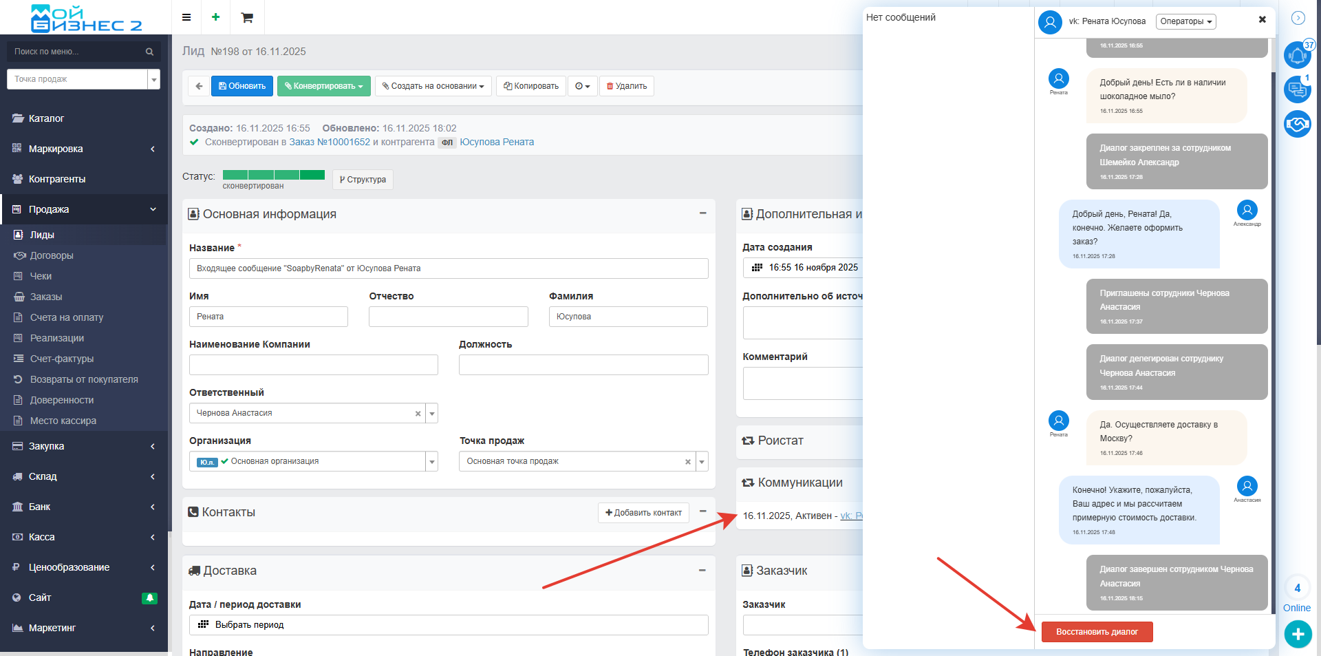Open the chat messages icon on right
Viewport: 1321px width, 656px height.
1297,89
